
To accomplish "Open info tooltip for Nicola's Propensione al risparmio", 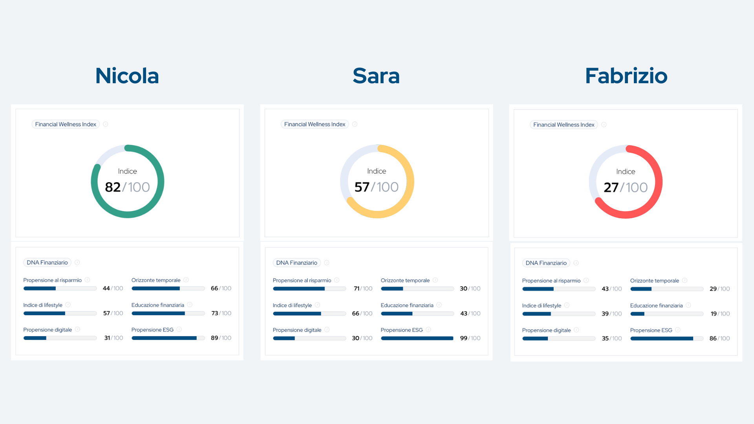I will pos(87,280).
